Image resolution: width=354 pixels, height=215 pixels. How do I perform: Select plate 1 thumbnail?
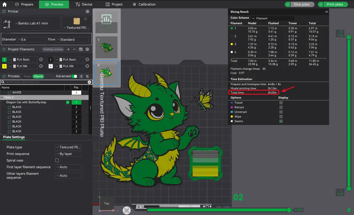click(x=106, y=47)
